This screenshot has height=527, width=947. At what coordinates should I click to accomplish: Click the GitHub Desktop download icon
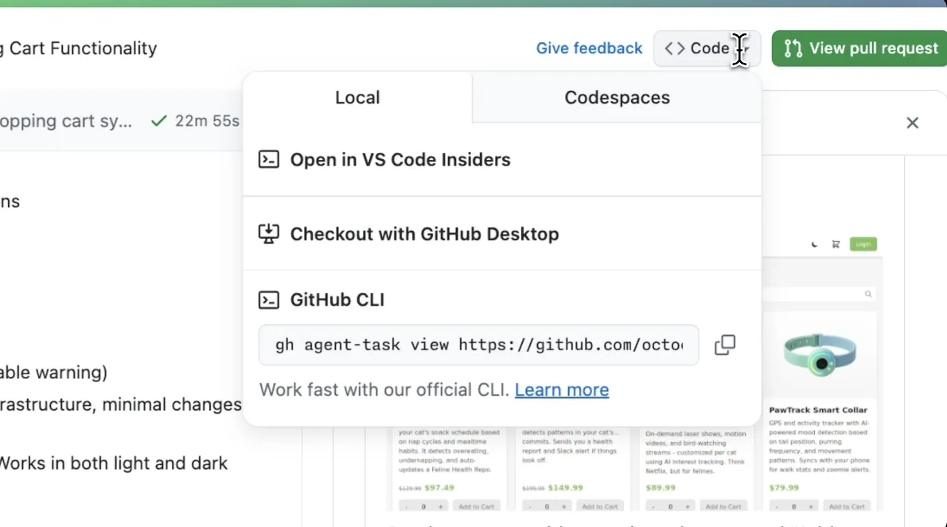coord(269,234)
